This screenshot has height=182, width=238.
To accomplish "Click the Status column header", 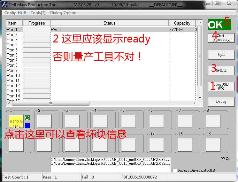I will (x=110, y=23).
